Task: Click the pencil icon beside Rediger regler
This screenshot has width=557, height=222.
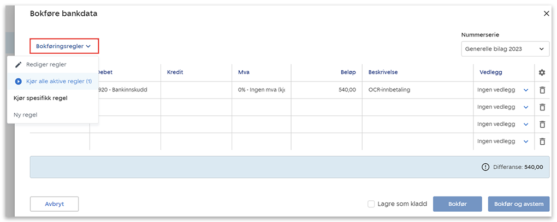Action: coord(19,64)
